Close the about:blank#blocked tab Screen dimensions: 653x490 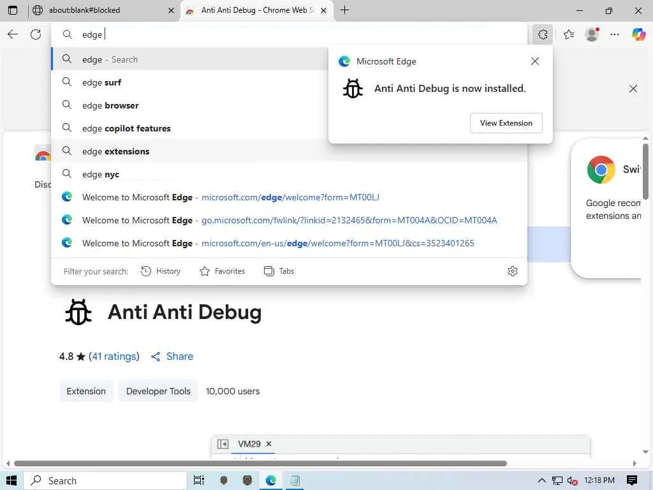coord(171,10)
